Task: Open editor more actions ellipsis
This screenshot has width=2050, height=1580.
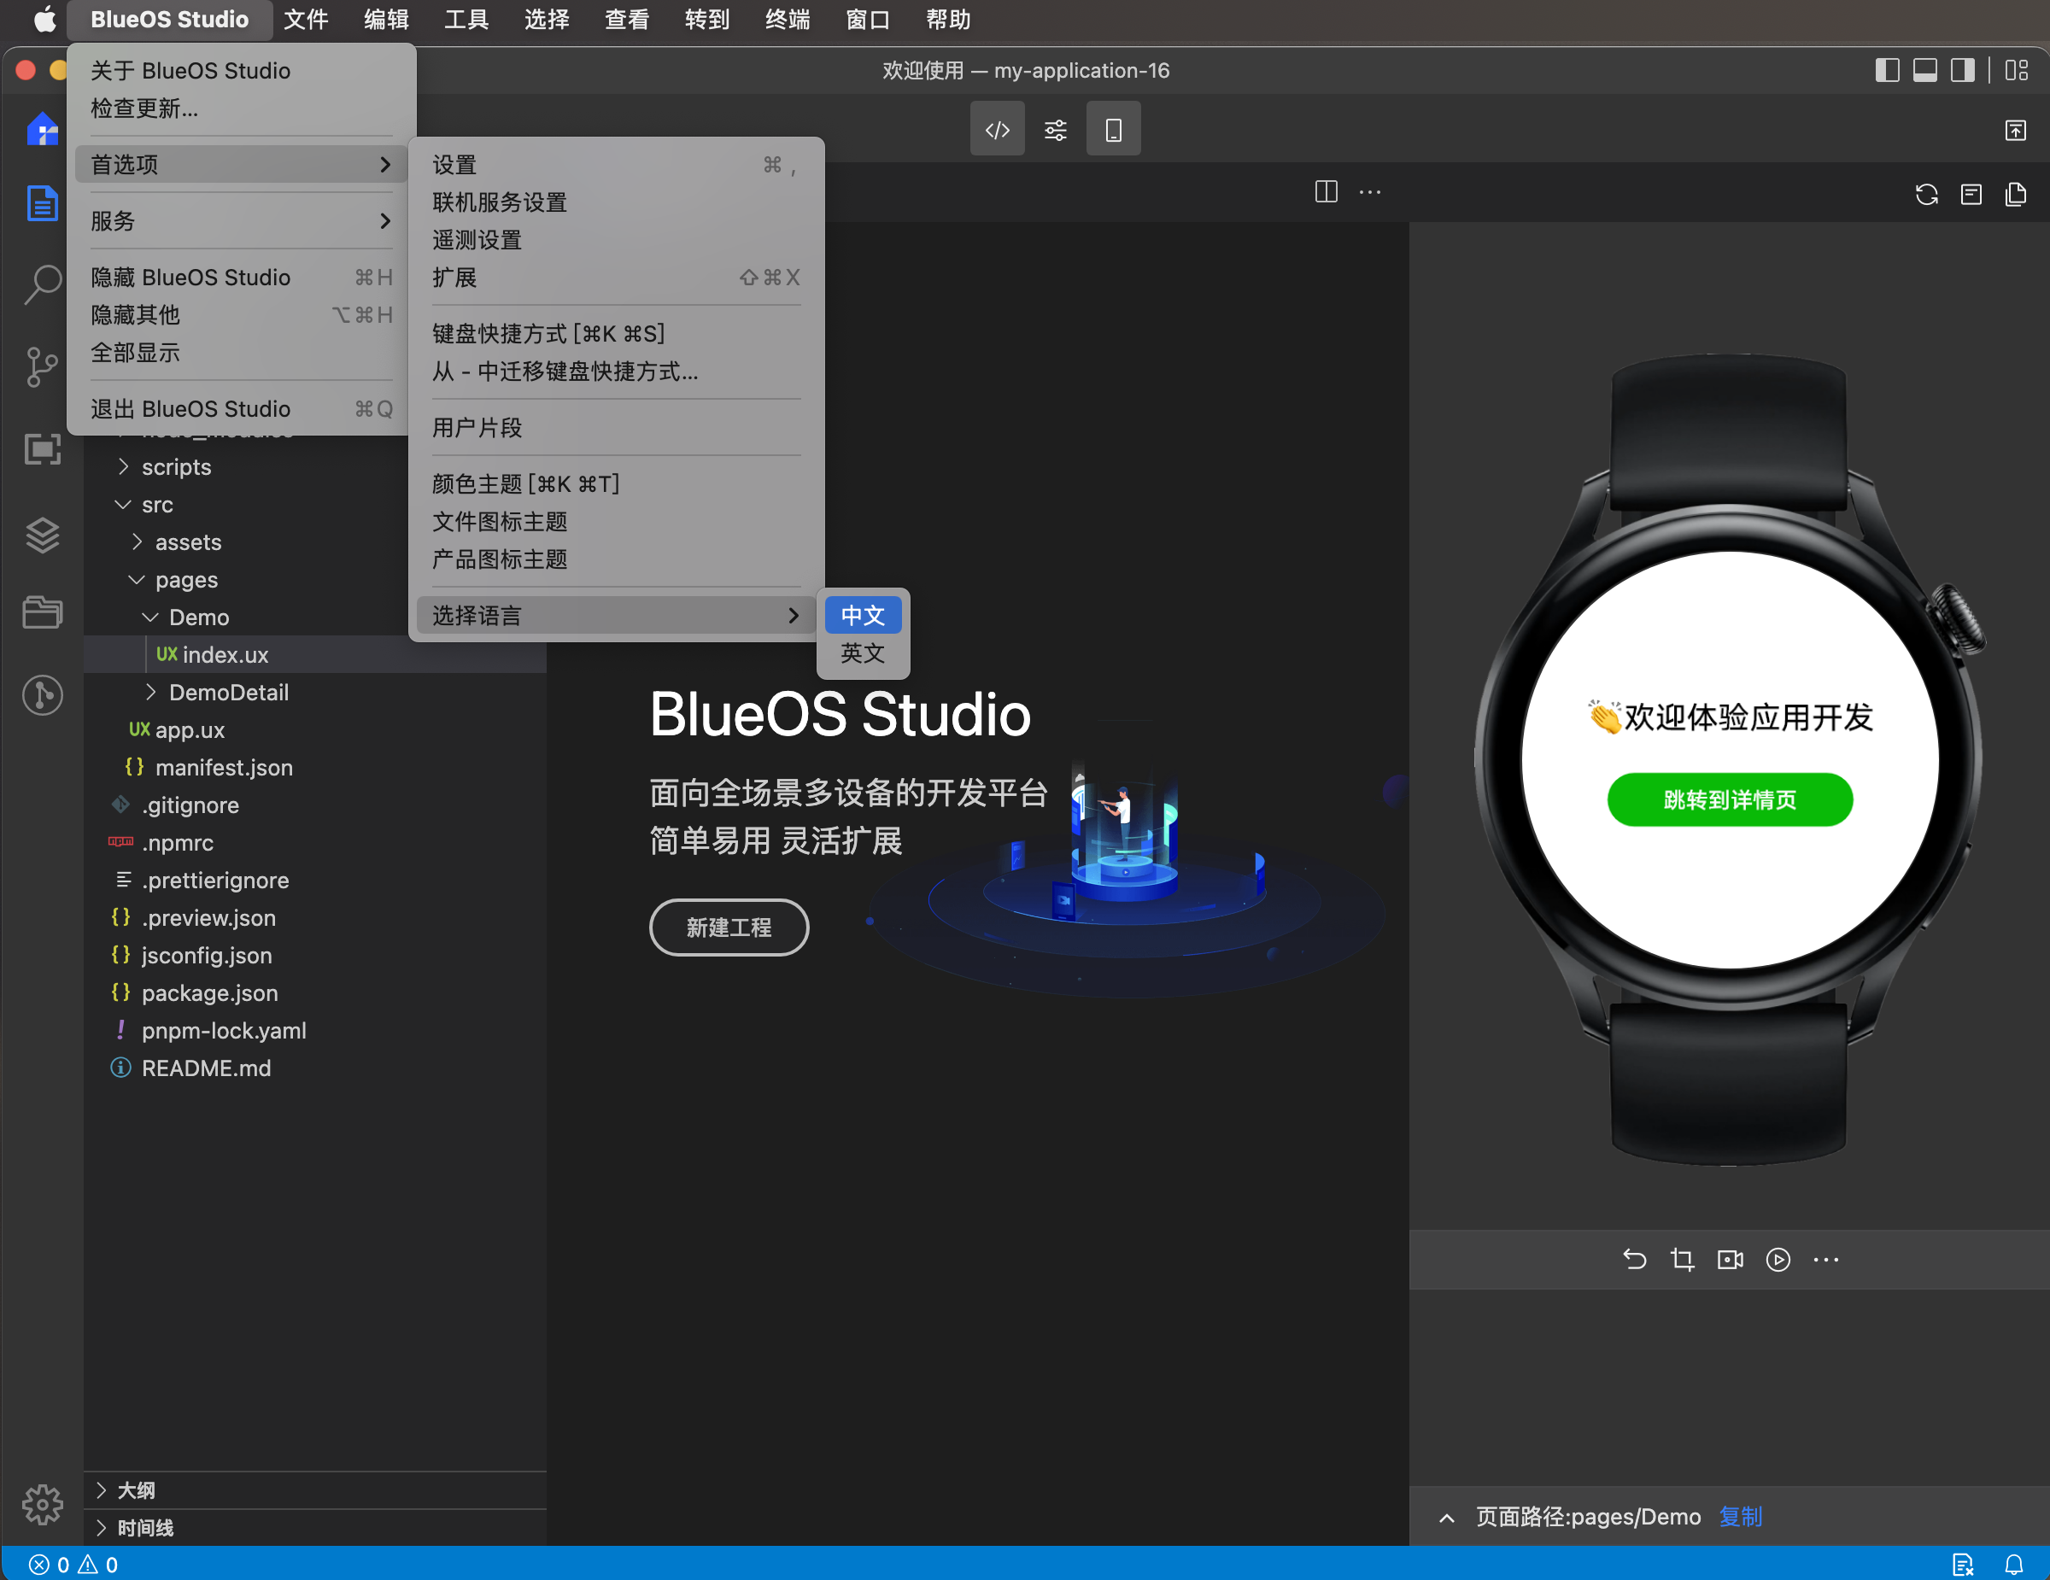Action: point(1370,192)
